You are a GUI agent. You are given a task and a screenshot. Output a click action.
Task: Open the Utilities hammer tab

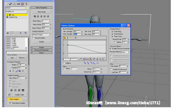[26, 4]
